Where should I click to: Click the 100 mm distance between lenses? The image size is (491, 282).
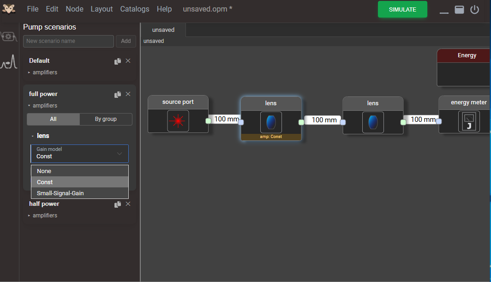point(324,120)
